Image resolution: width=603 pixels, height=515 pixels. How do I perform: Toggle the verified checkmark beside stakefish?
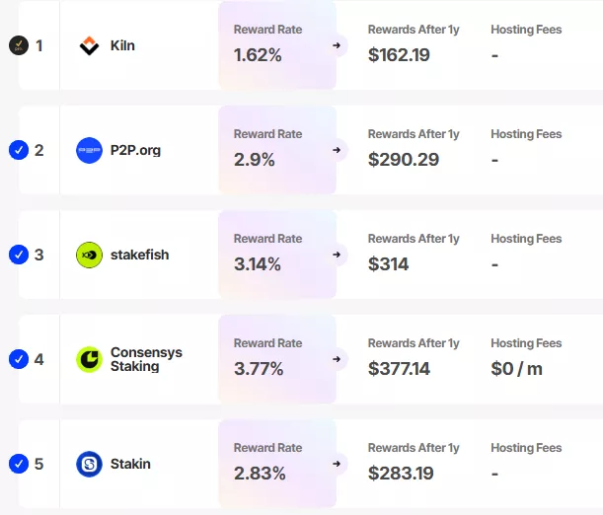[18, 255]
